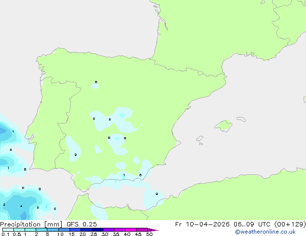Screen dimensions: 306x236
Task: Click the legend label '0.1'
Action: pos(5,234)
